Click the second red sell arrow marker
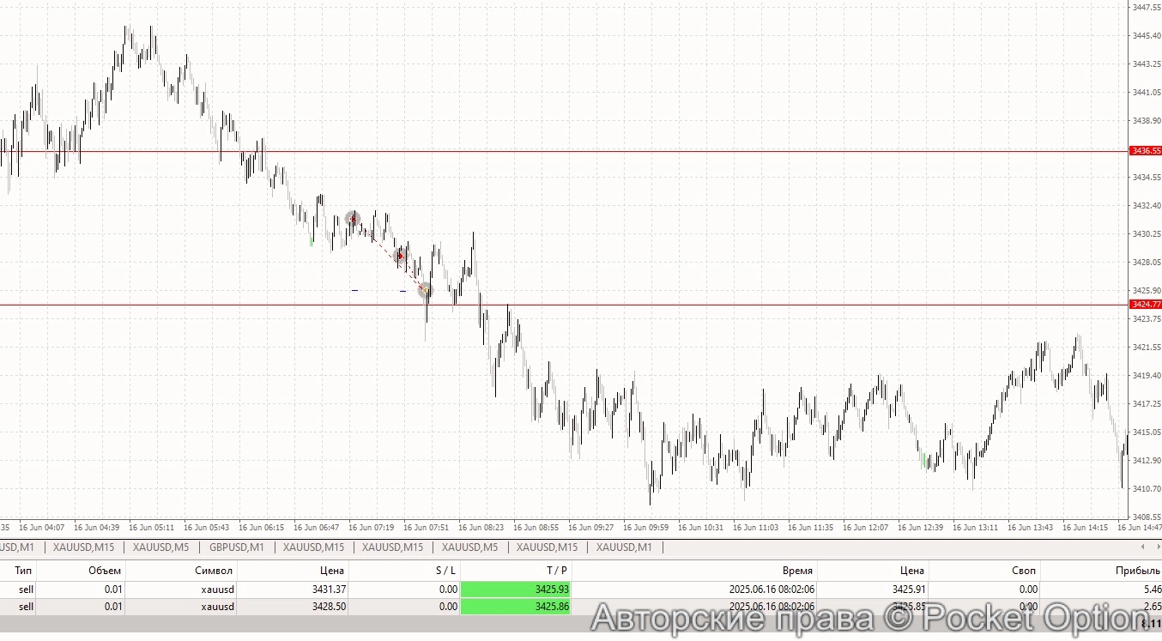 click(x=401, y=256)
